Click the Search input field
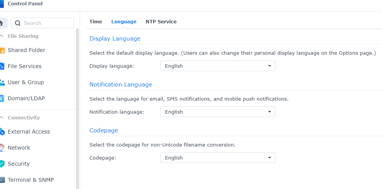This screenshot has width=382, height=189. coord(46,23)
